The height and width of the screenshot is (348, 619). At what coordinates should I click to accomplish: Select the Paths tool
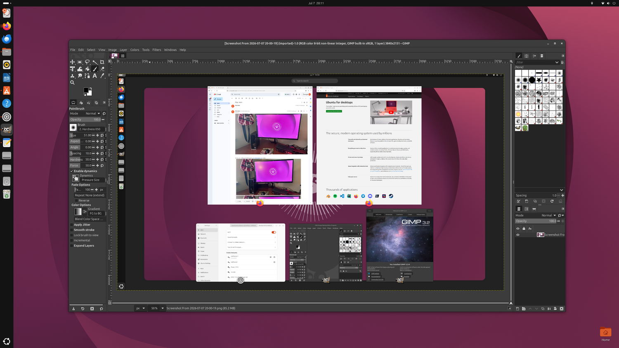click(x=87, y=76)
